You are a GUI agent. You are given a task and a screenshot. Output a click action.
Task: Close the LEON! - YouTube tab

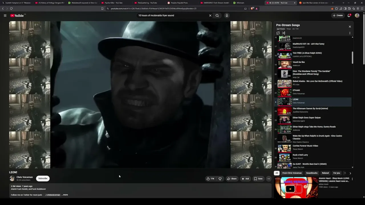[295, 3]
